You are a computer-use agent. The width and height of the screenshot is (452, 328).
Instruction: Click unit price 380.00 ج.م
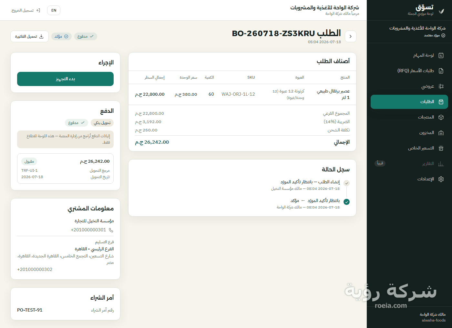click(x=186, y=94)
